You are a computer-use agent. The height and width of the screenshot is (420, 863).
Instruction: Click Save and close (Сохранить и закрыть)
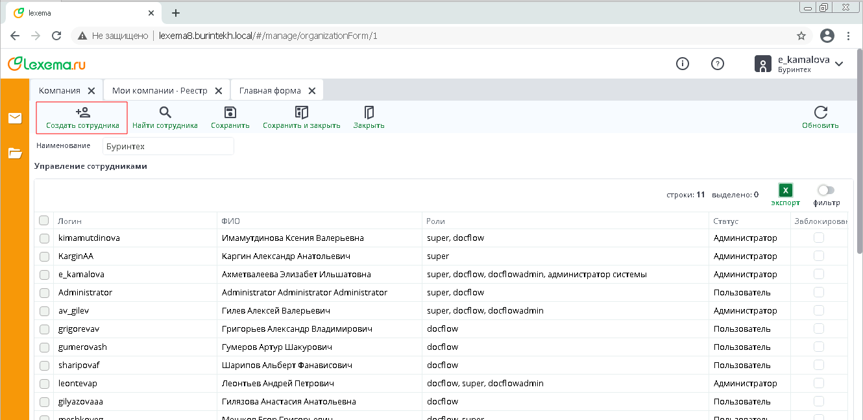coord(301,113)
